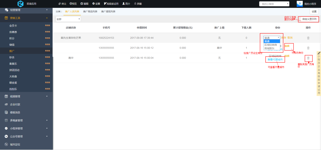Click the trash icon in the 嘉华 row

pyautogui.click(x=308, y=58)
